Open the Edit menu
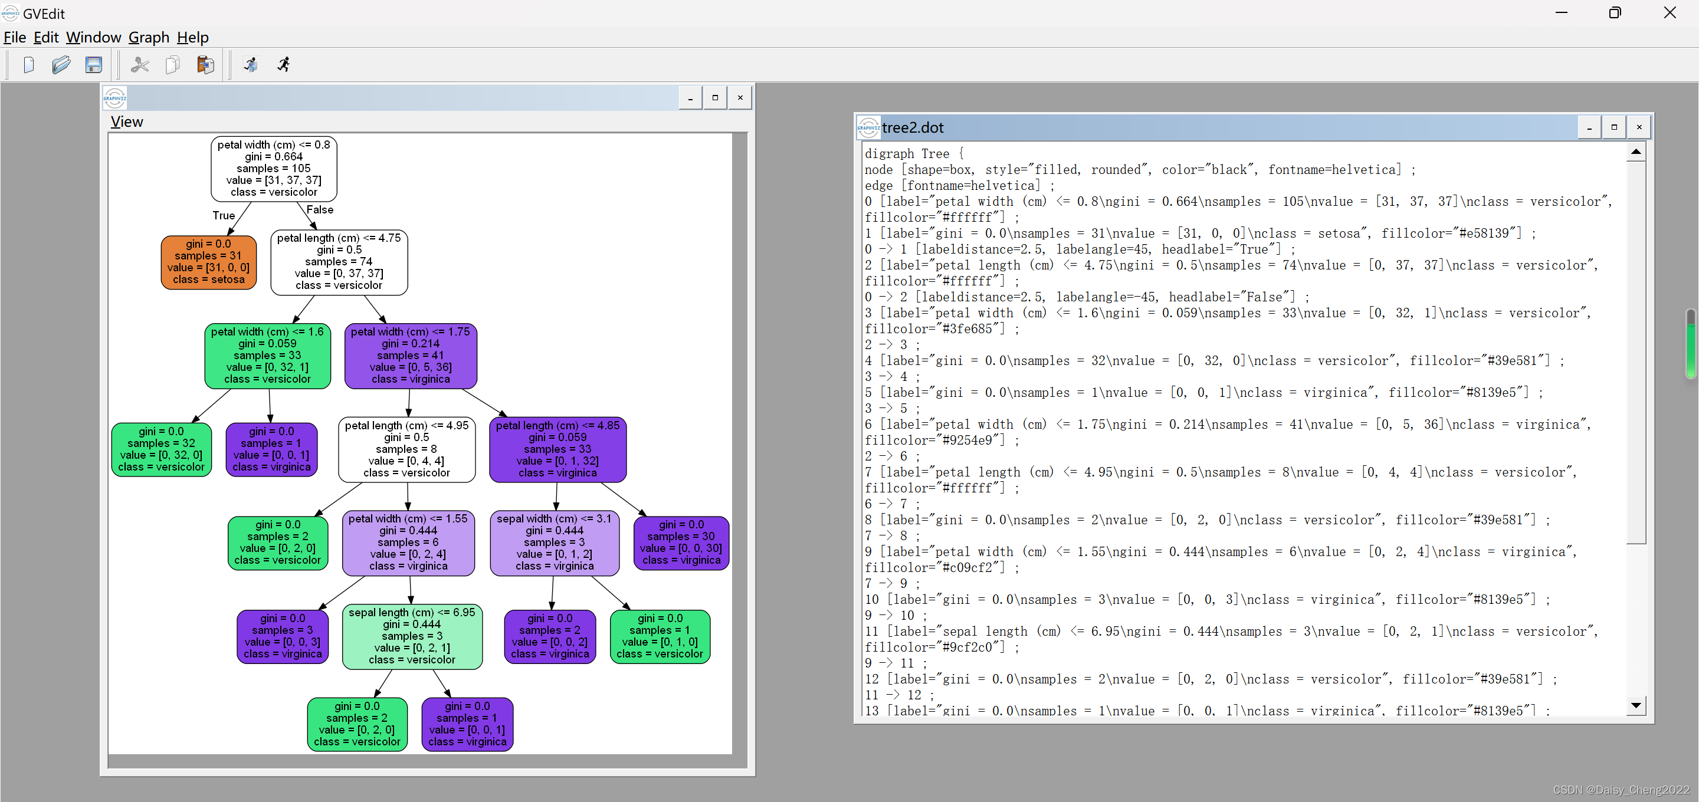The image size is (1699, 802). (x=46, y=38)
